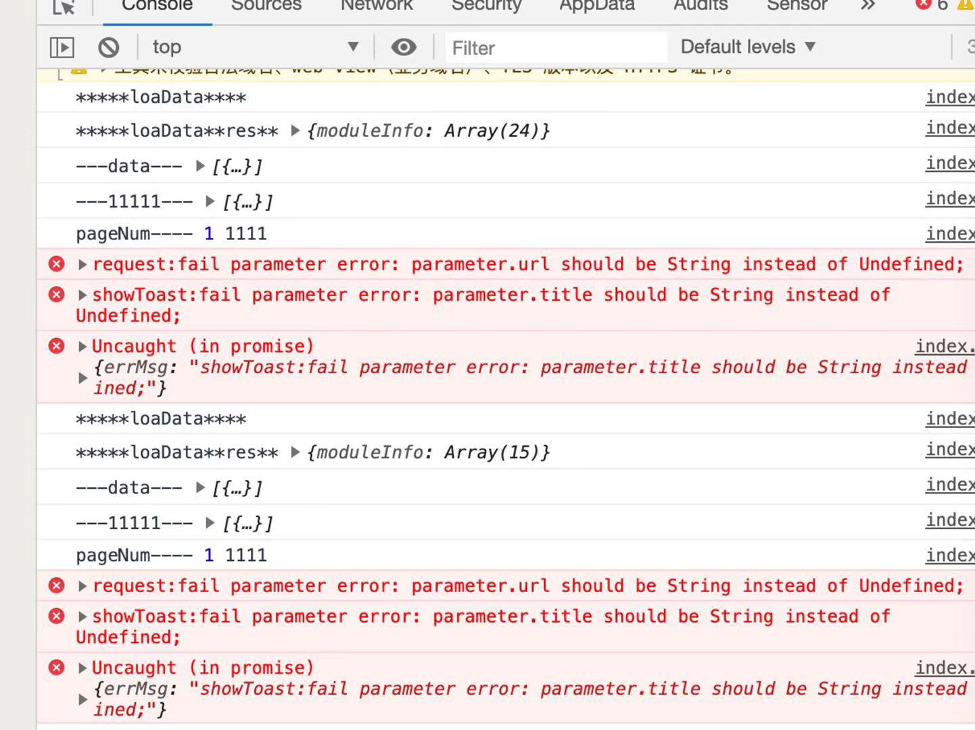Open the index source link beside pageNum

point(949,233)
